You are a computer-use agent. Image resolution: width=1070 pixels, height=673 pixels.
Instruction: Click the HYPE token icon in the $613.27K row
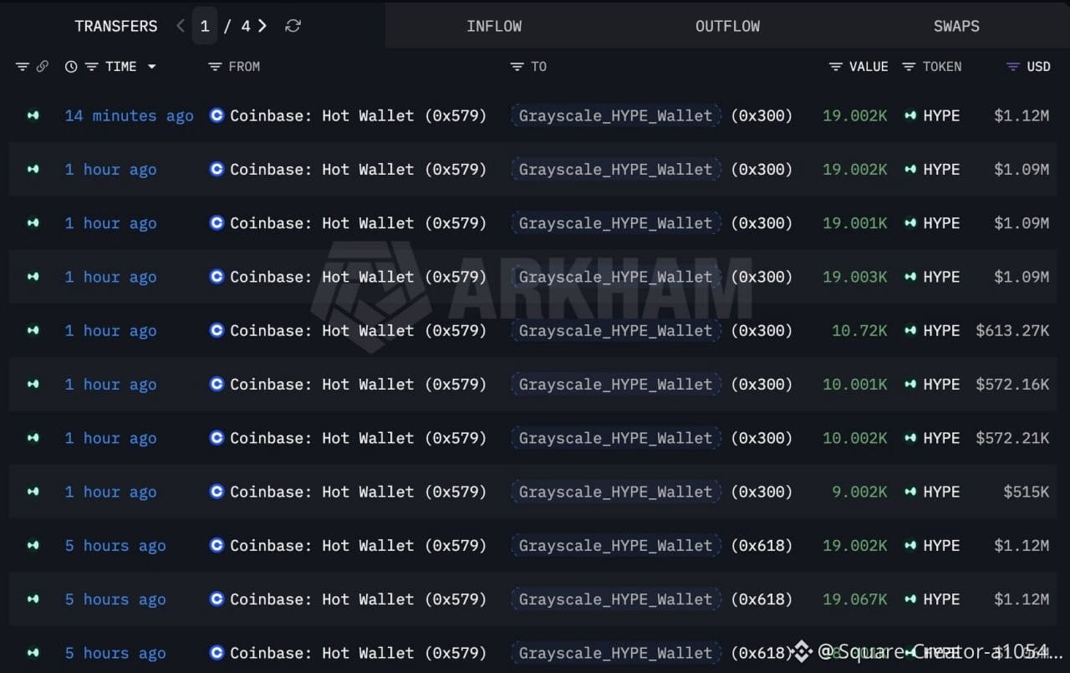click(x=910, y=330)
